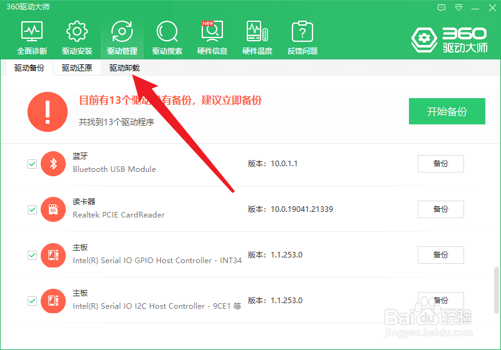Click 备份 for Serial IO GPIO Host Controller
Viewport: 501px width, 350px height.
pyautogui.click(x=441, y=255)
